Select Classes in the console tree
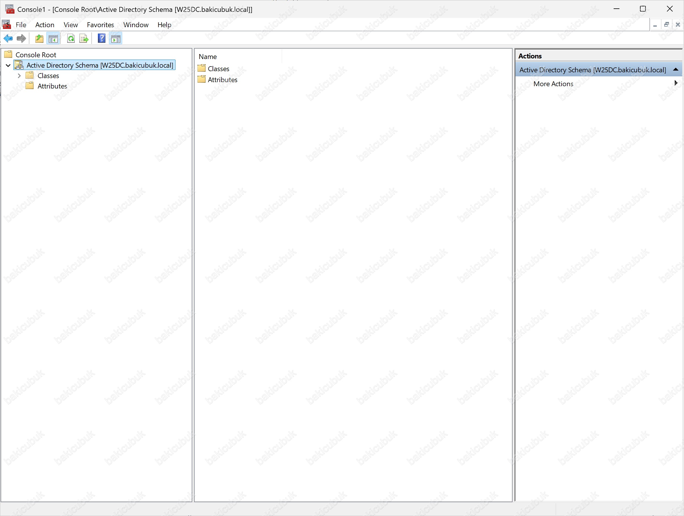This screenshot has width=684, height=516. click(48, 76)
